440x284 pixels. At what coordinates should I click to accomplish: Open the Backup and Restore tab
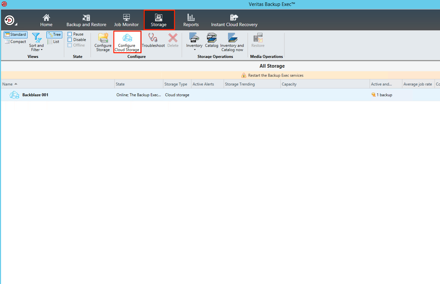tap(86, 20)
